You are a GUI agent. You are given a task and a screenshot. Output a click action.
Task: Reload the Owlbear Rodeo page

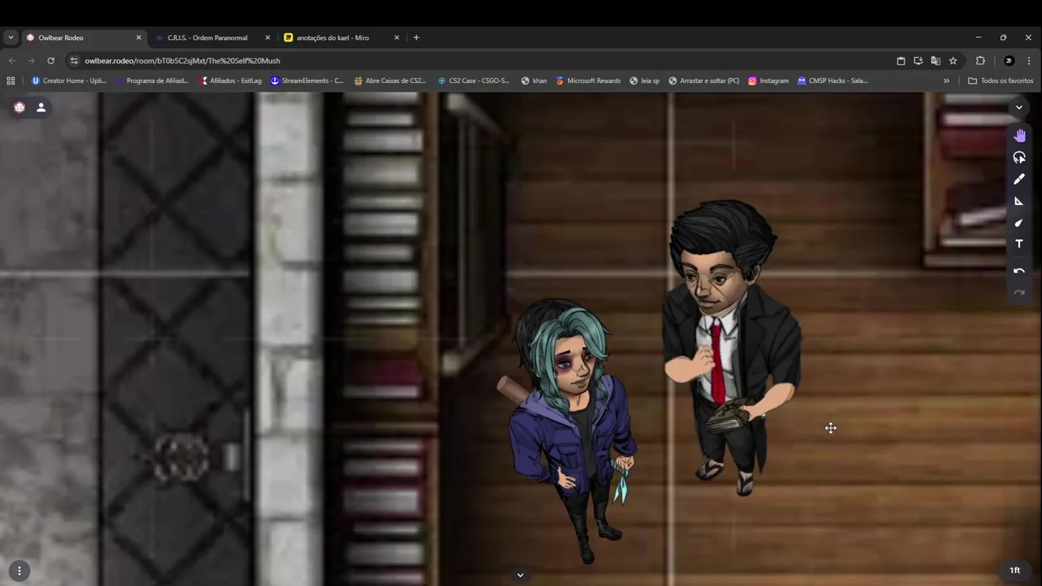point(50,60)
